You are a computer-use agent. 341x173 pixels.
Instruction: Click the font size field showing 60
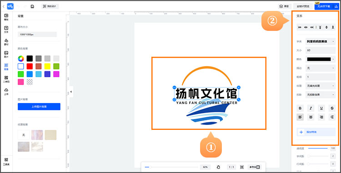tap(321, 50)
